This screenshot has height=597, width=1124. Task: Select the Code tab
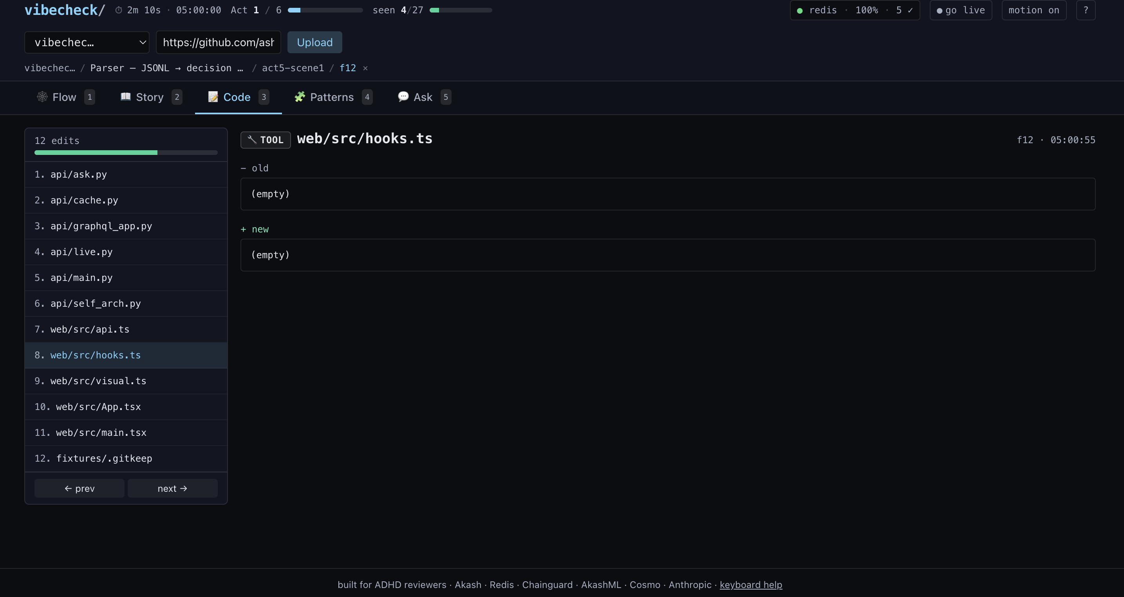coord(238,97)
